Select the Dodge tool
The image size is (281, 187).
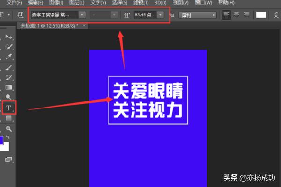(8, 97)
